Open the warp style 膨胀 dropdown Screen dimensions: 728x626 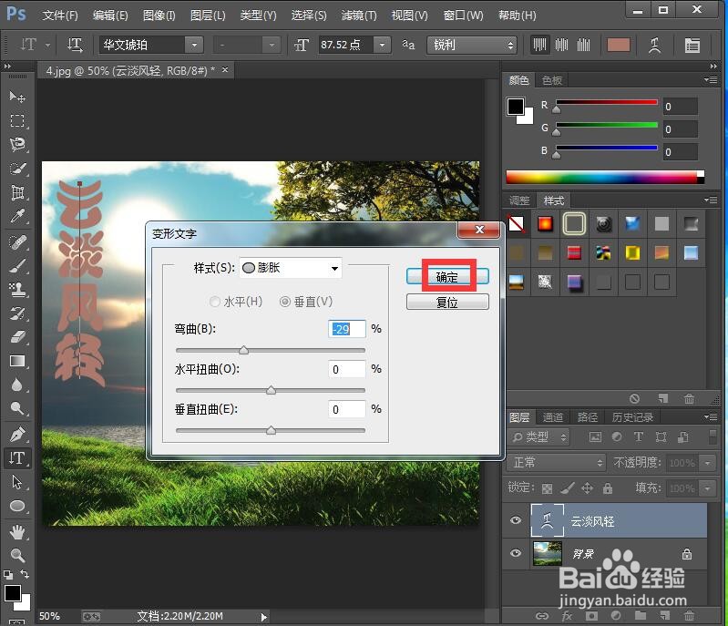[x=291, y=268]
